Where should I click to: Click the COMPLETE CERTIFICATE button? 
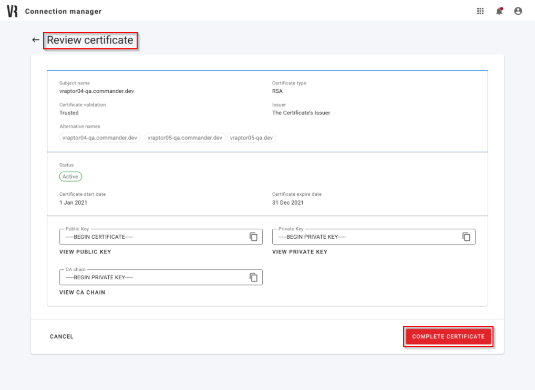pos(448,336)
